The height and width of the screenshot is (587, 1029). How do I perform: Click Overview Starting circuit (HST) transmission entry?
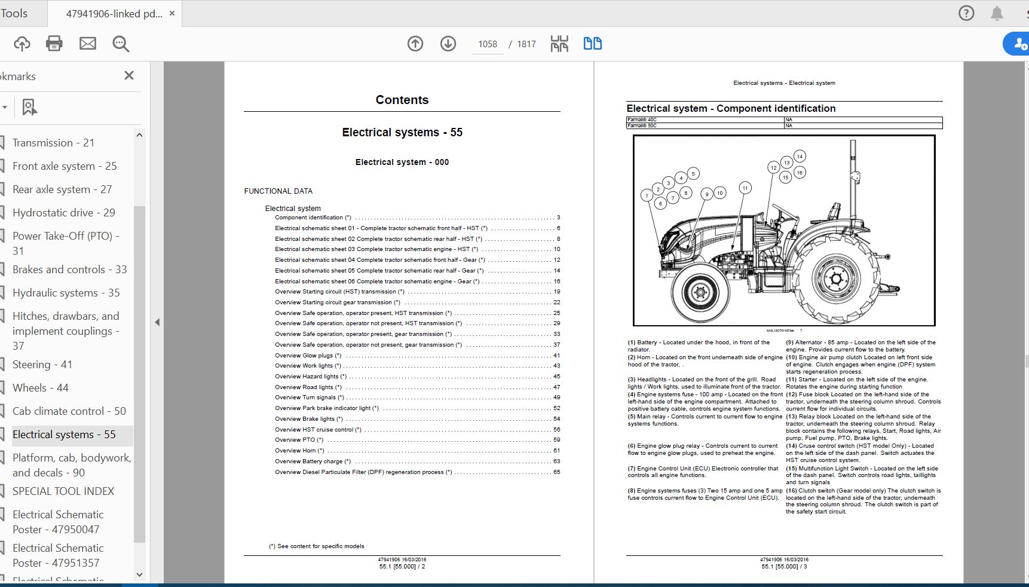(x=417, y=292)
